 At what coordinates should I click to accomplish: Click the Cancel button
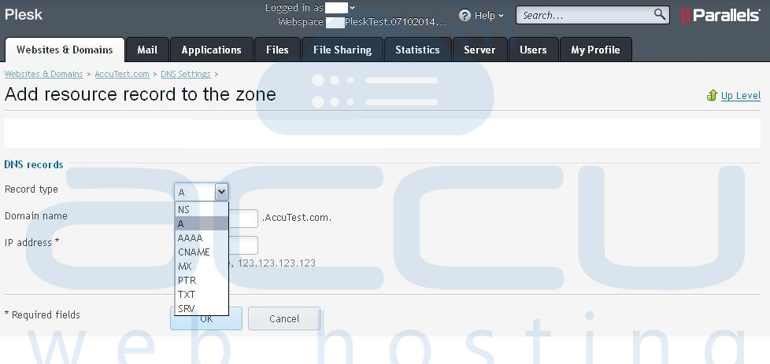[x=284, y=318]
